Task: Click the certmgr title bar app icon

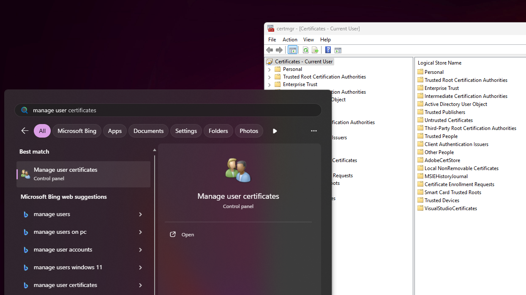Action: [x=271, y=28]
